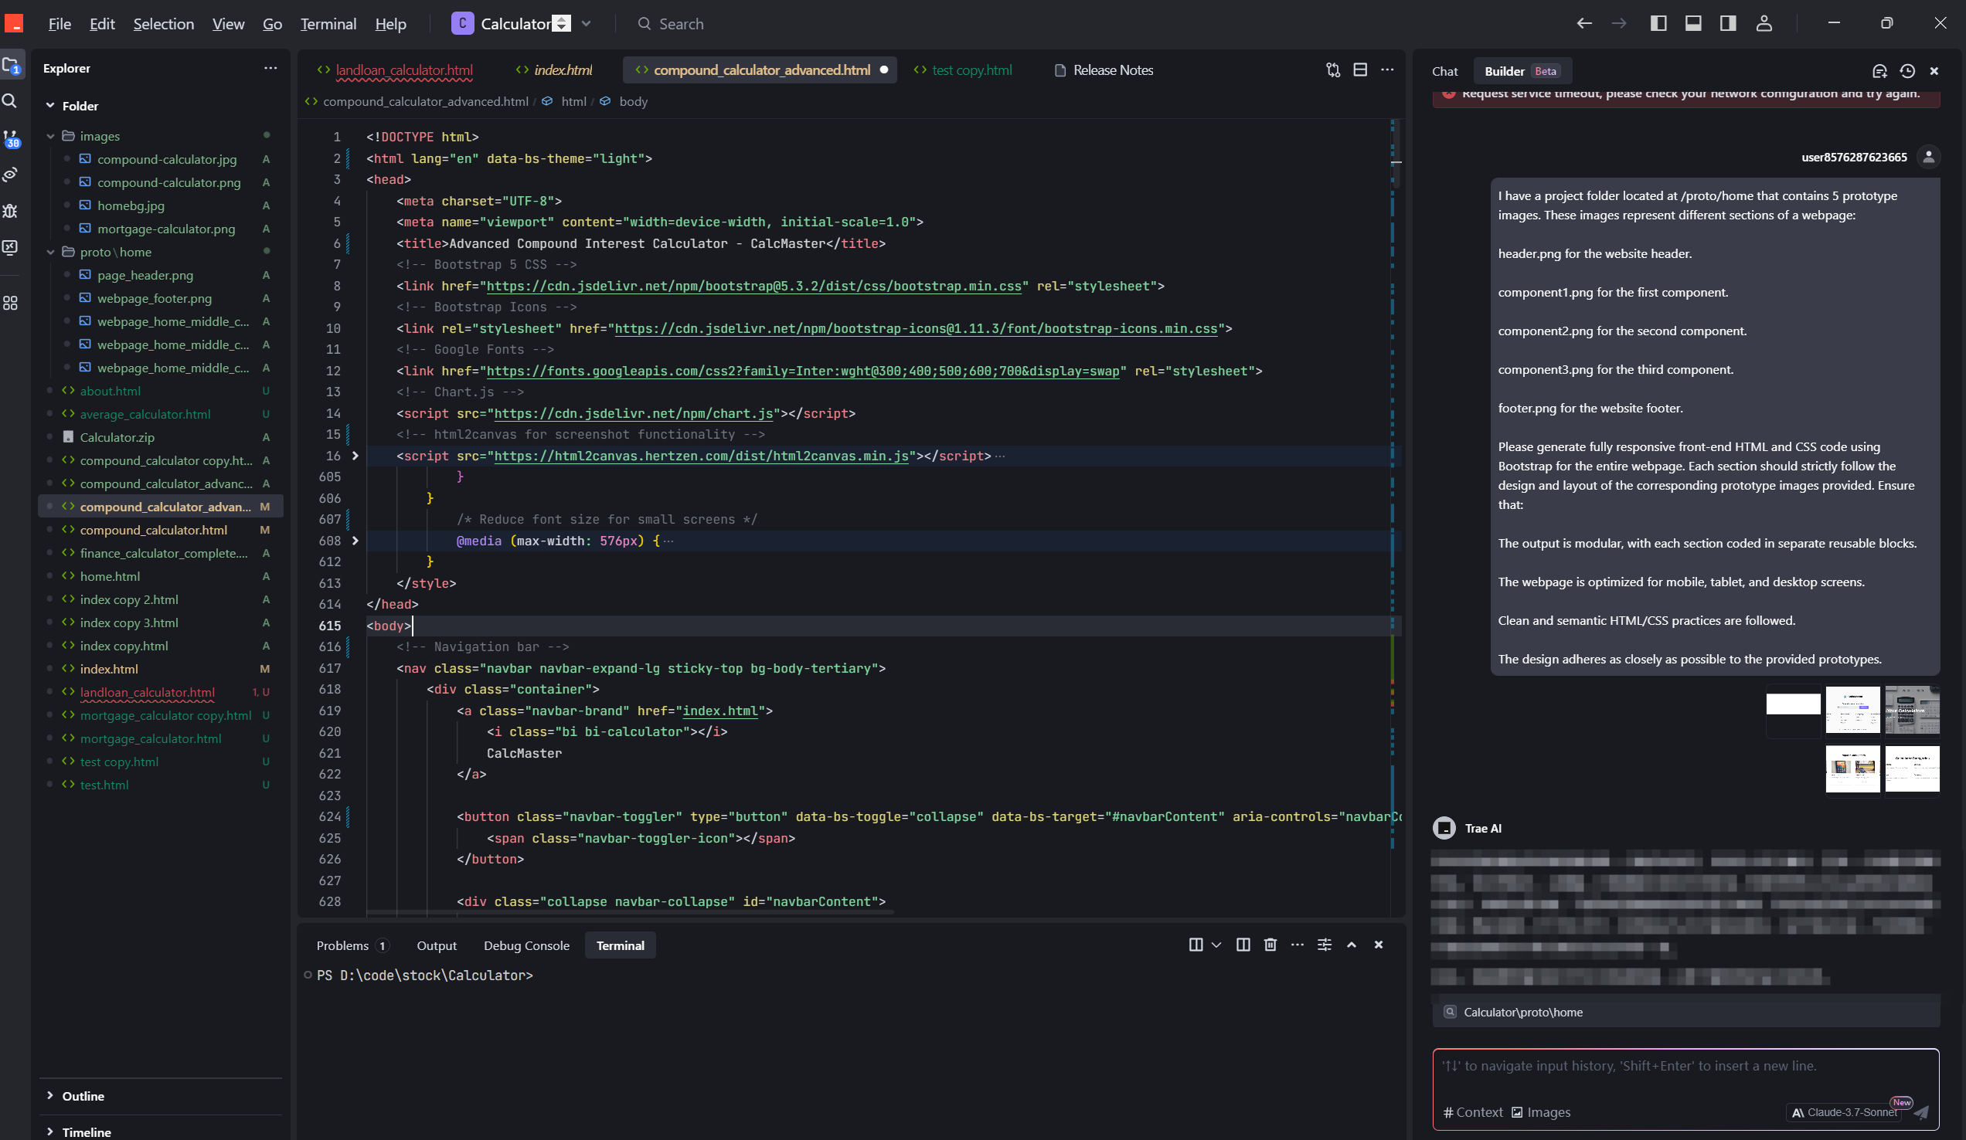1966x1140 pixels.
Task: Switch to the Chat tab
Action: pos(1445,71)
